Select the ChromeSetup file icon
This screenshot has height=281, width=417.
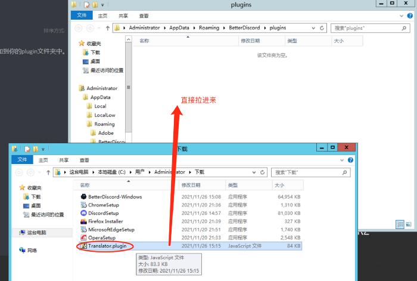point(83,205)
